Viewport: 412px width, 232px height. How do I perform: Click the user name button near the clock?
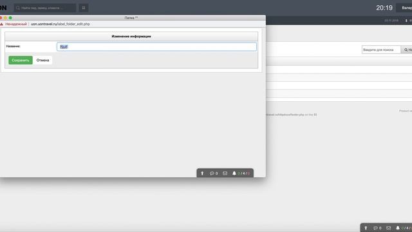click(405, 8)
